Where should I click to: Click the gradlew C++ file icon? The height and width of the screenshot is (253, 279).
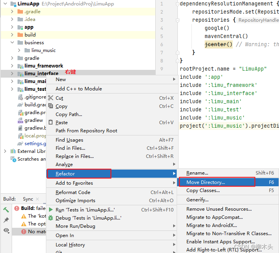pos(20,120)
